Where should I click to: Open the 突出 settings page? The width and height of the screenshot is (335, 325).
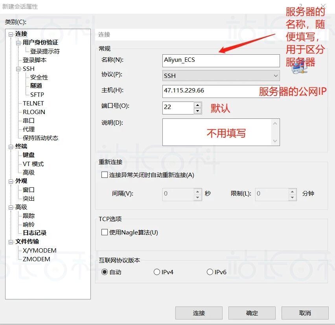(x=29, y=198)
